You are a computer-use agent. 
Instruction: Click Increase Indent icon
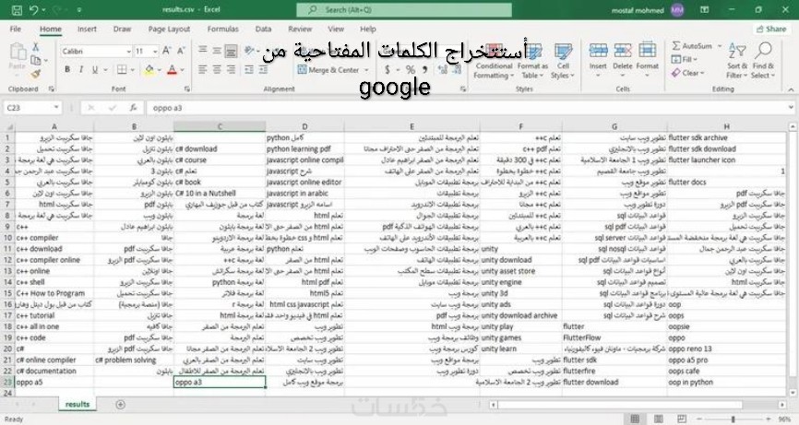click(263, 69)
